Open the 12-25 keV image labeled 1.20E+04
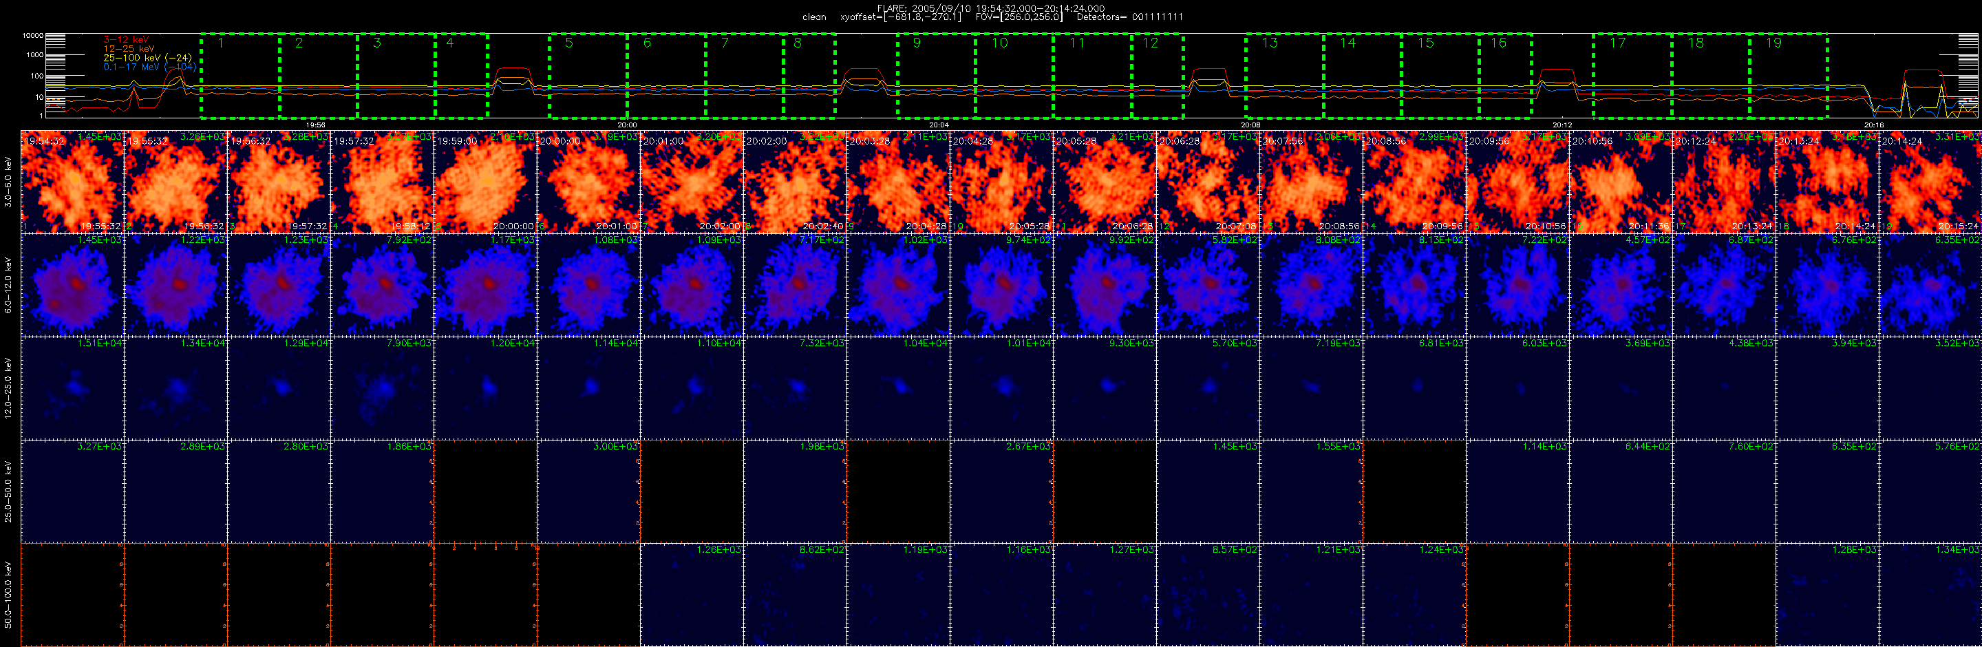The height and width of the screenshot is (647, 1982). 485,388
